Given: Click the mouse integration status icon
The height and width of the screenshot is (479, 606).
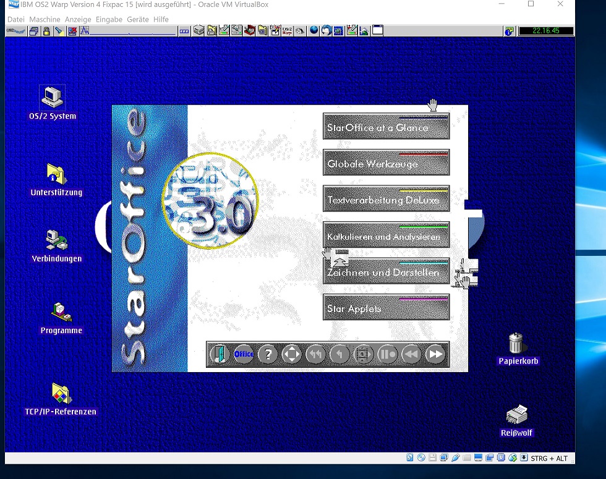Looking at the screenshot, I should [513, 458].
